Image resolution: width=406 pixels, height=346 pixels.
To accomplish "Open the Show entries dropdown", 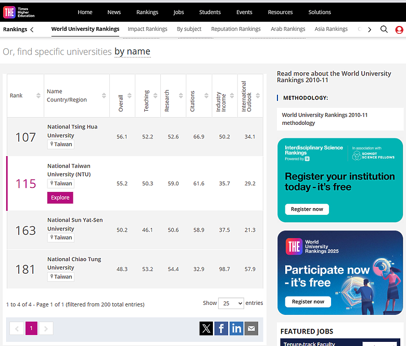I will 231,303.
